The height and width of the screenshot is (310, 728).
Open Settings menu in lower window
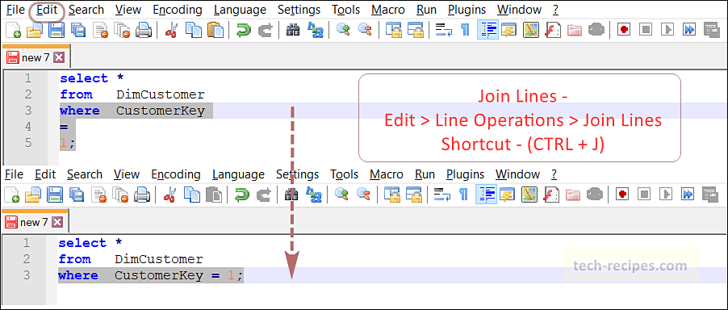[x=297, y=174]
